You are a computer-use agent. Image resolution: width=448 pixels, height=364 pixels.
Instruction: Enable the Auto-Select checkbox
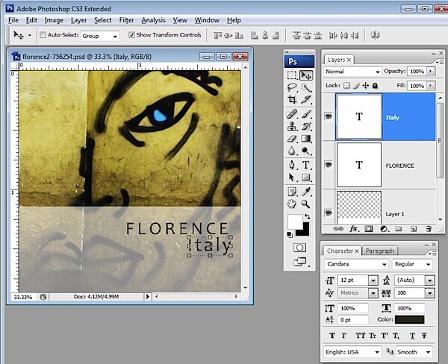[43, 35]
